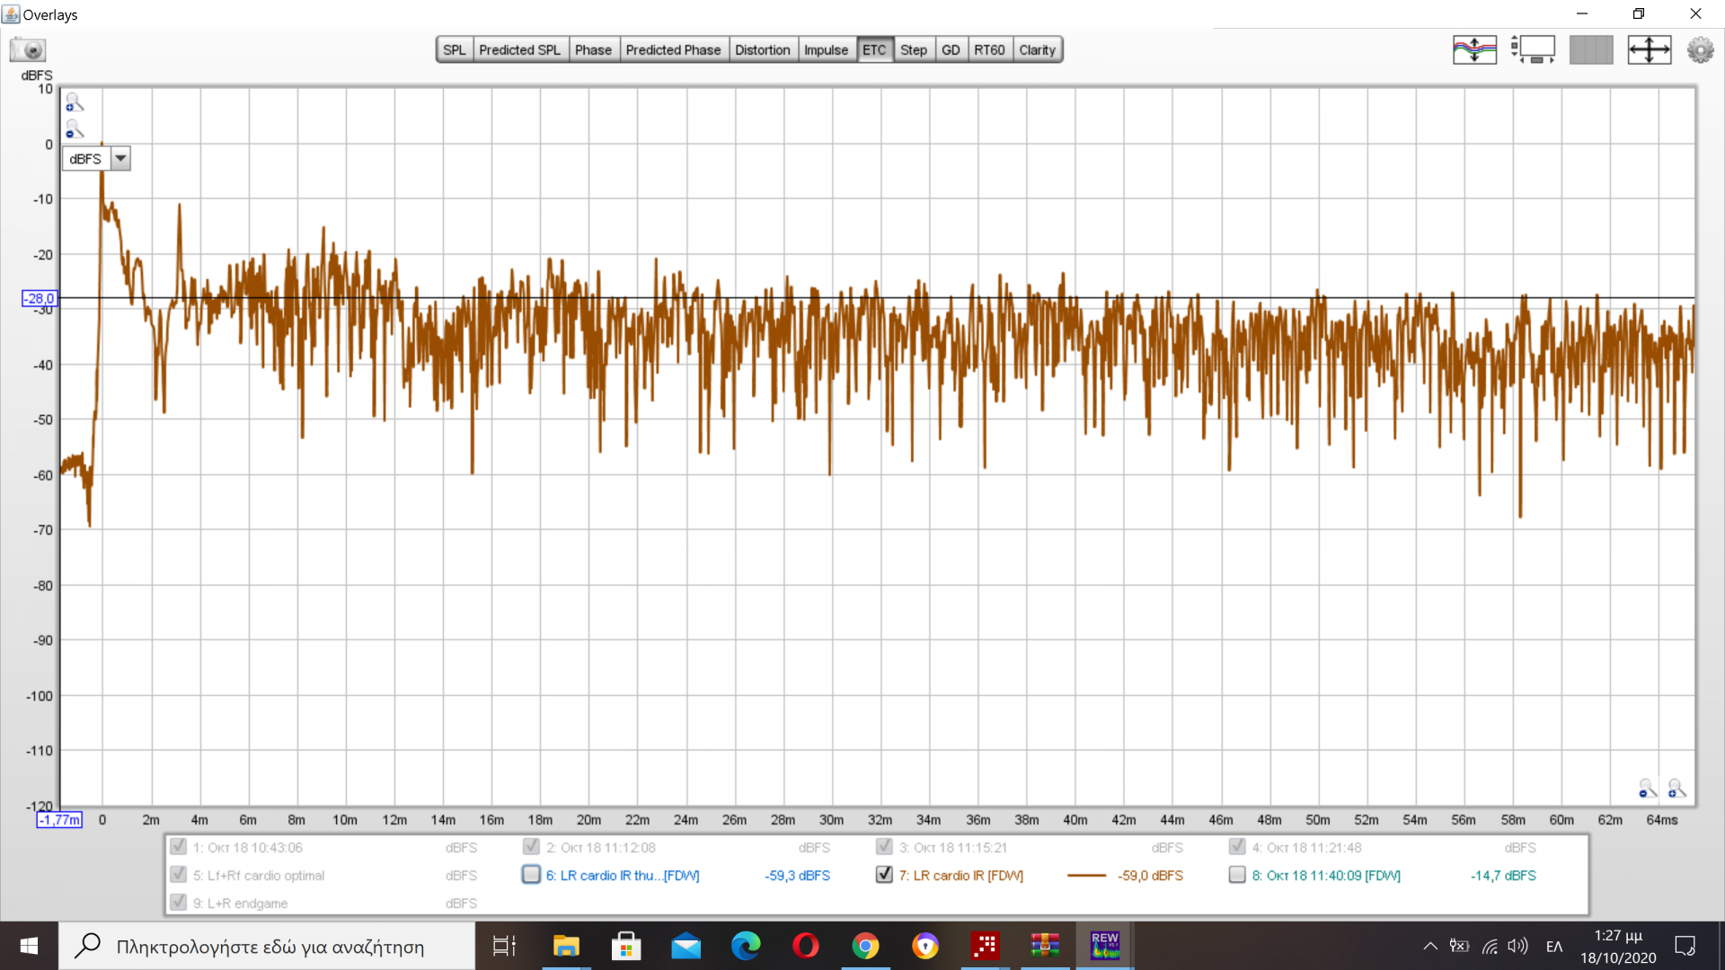Click the freeze axes cross-arrows icon
Screen dimensions: 1725x970
coord(1649,49)
